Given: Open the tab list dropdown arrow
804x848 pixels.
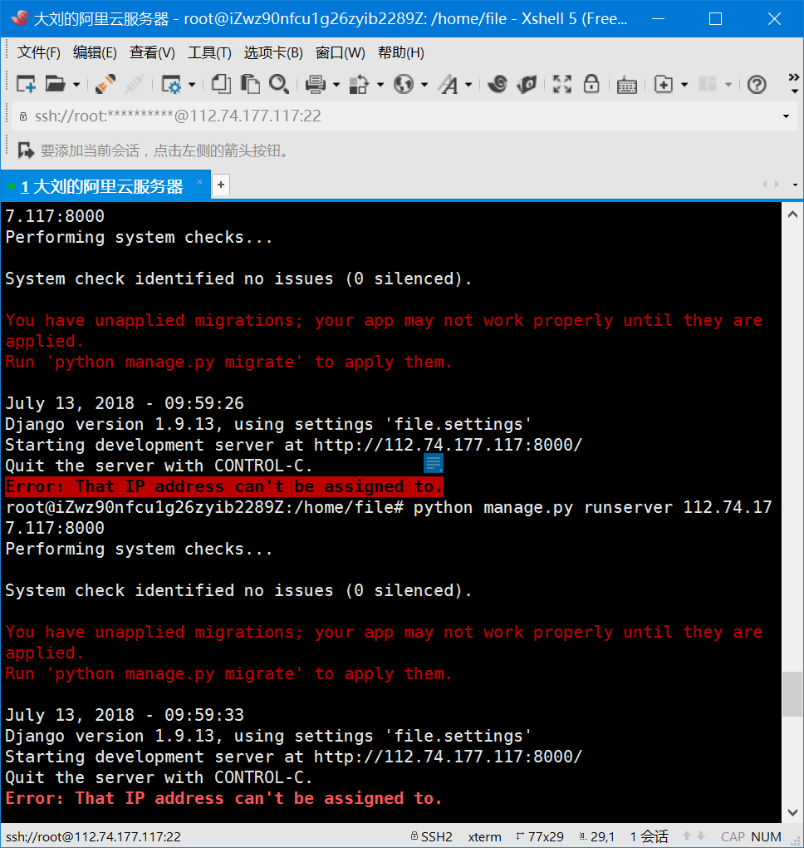Looking at the screenshot, I should coord(795,185).
